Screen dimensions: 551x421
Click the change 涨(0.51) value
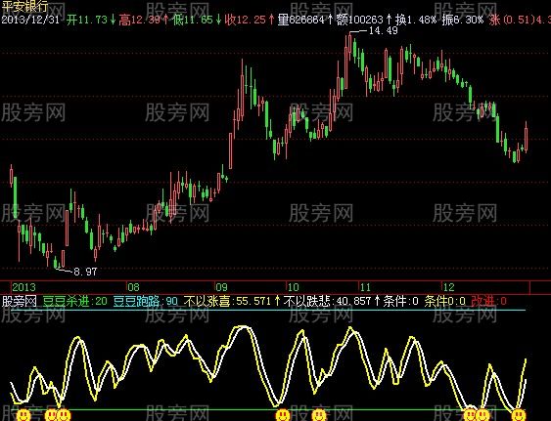(512, 20)
